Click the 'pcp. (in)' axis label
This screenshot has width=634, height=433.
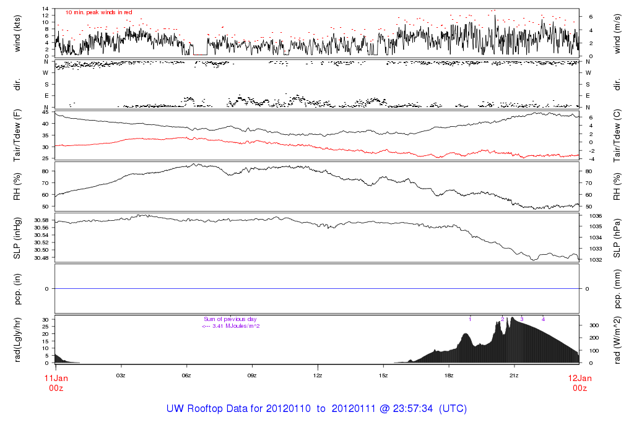tap(17, 288)
